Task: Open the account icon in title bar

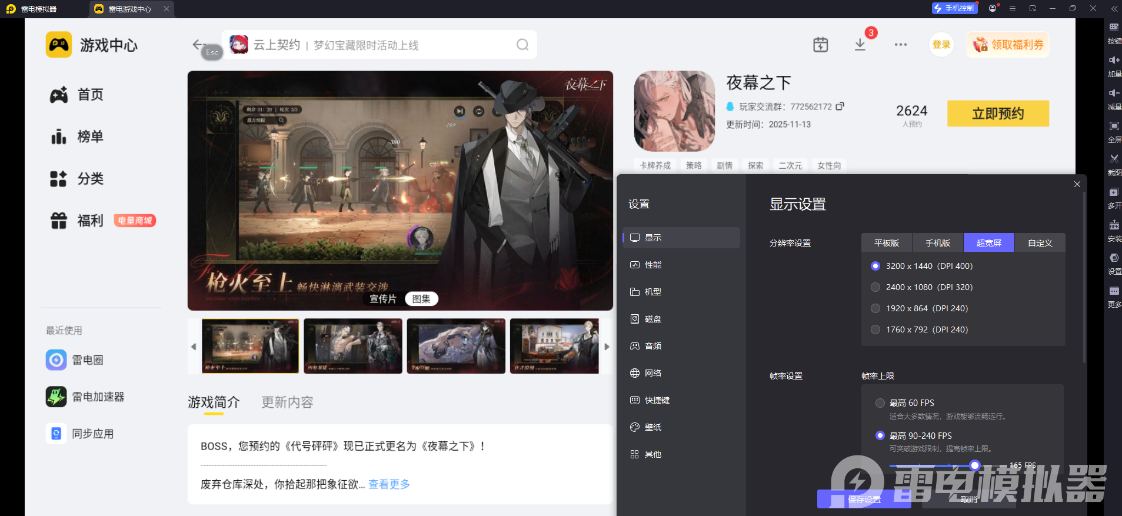Action: tap(993, 8)
